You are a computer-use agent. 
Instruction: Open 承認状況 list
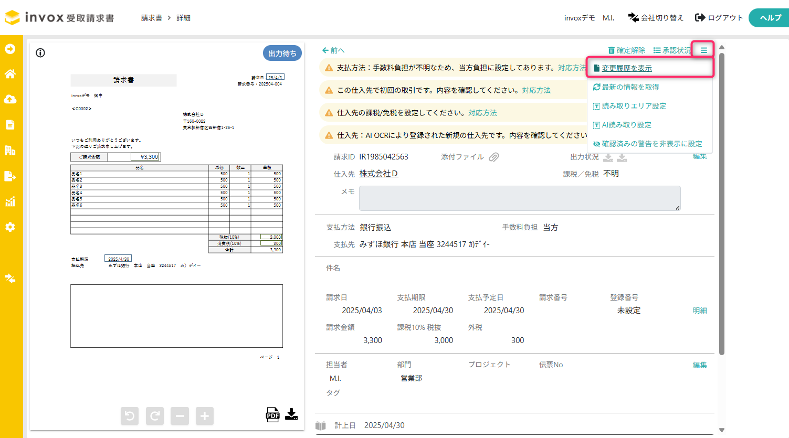coord(672,50)
